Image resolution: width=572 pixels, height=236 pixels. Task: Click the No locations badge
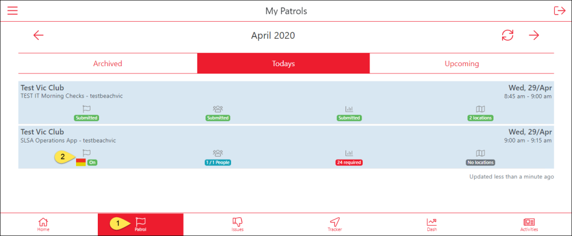coord(480,162)
